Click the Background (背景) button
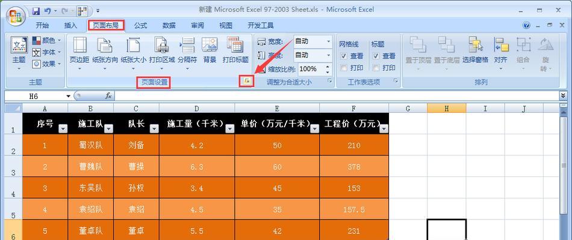This screenshot has height=240, width=572. click(210, 50)
